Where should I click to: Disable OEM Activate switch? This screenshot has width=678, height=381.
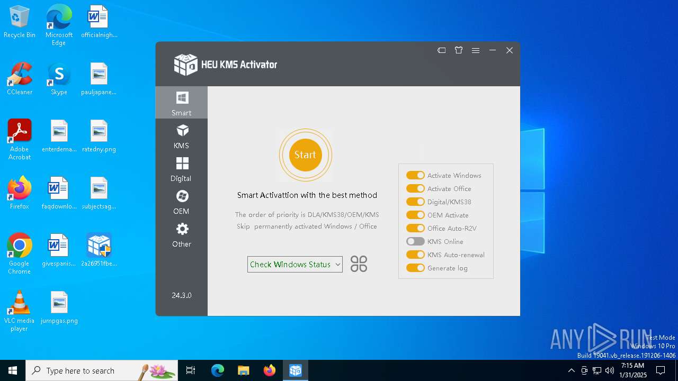(415, 215)
